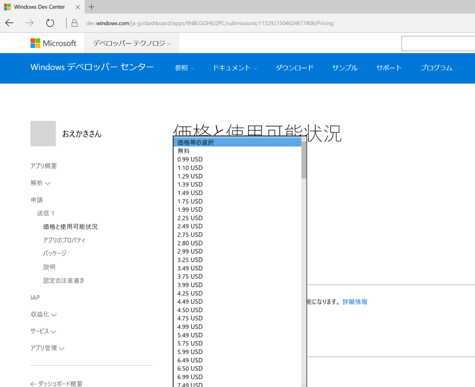Select 価格帯の選択 option in list

click(237, 142)
